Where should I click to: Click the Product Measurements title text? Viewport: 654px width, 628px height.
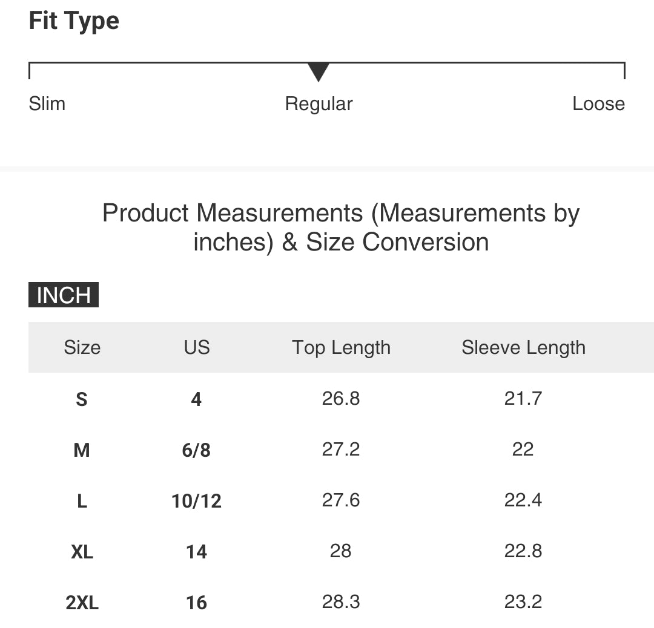341,227
